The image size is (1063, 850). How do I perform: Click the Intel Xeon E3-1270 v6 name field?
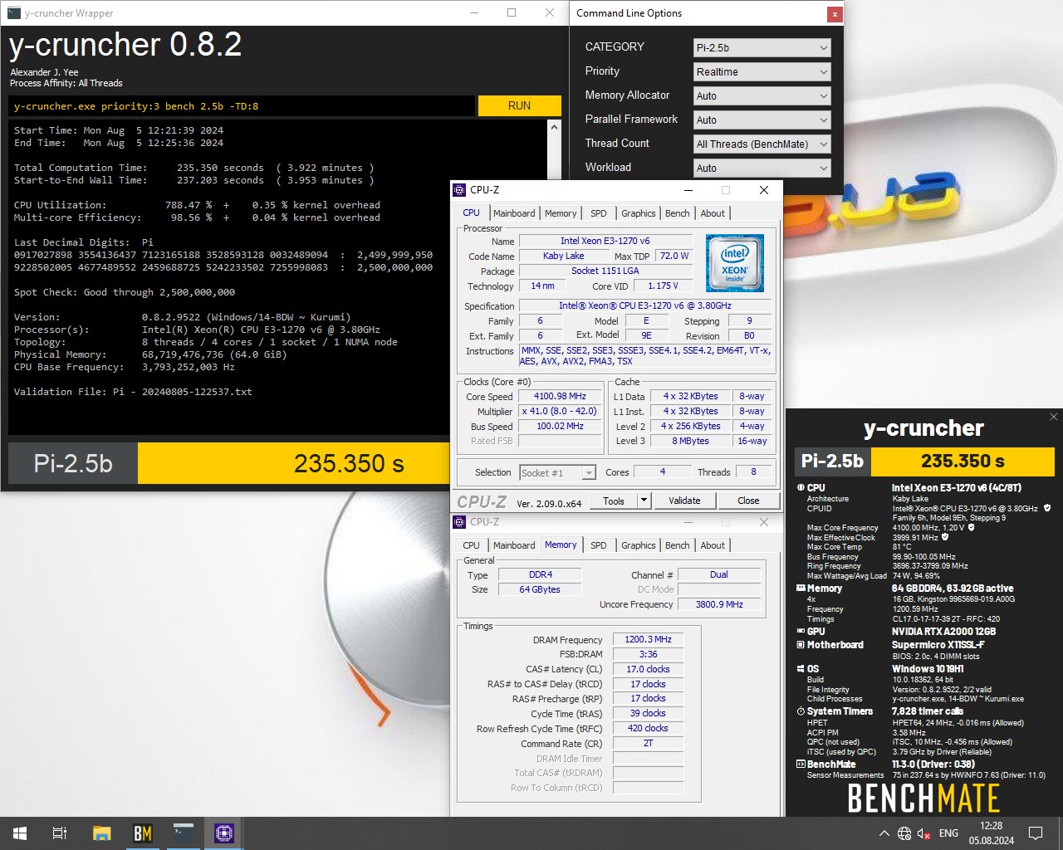[x=605, y=241]
